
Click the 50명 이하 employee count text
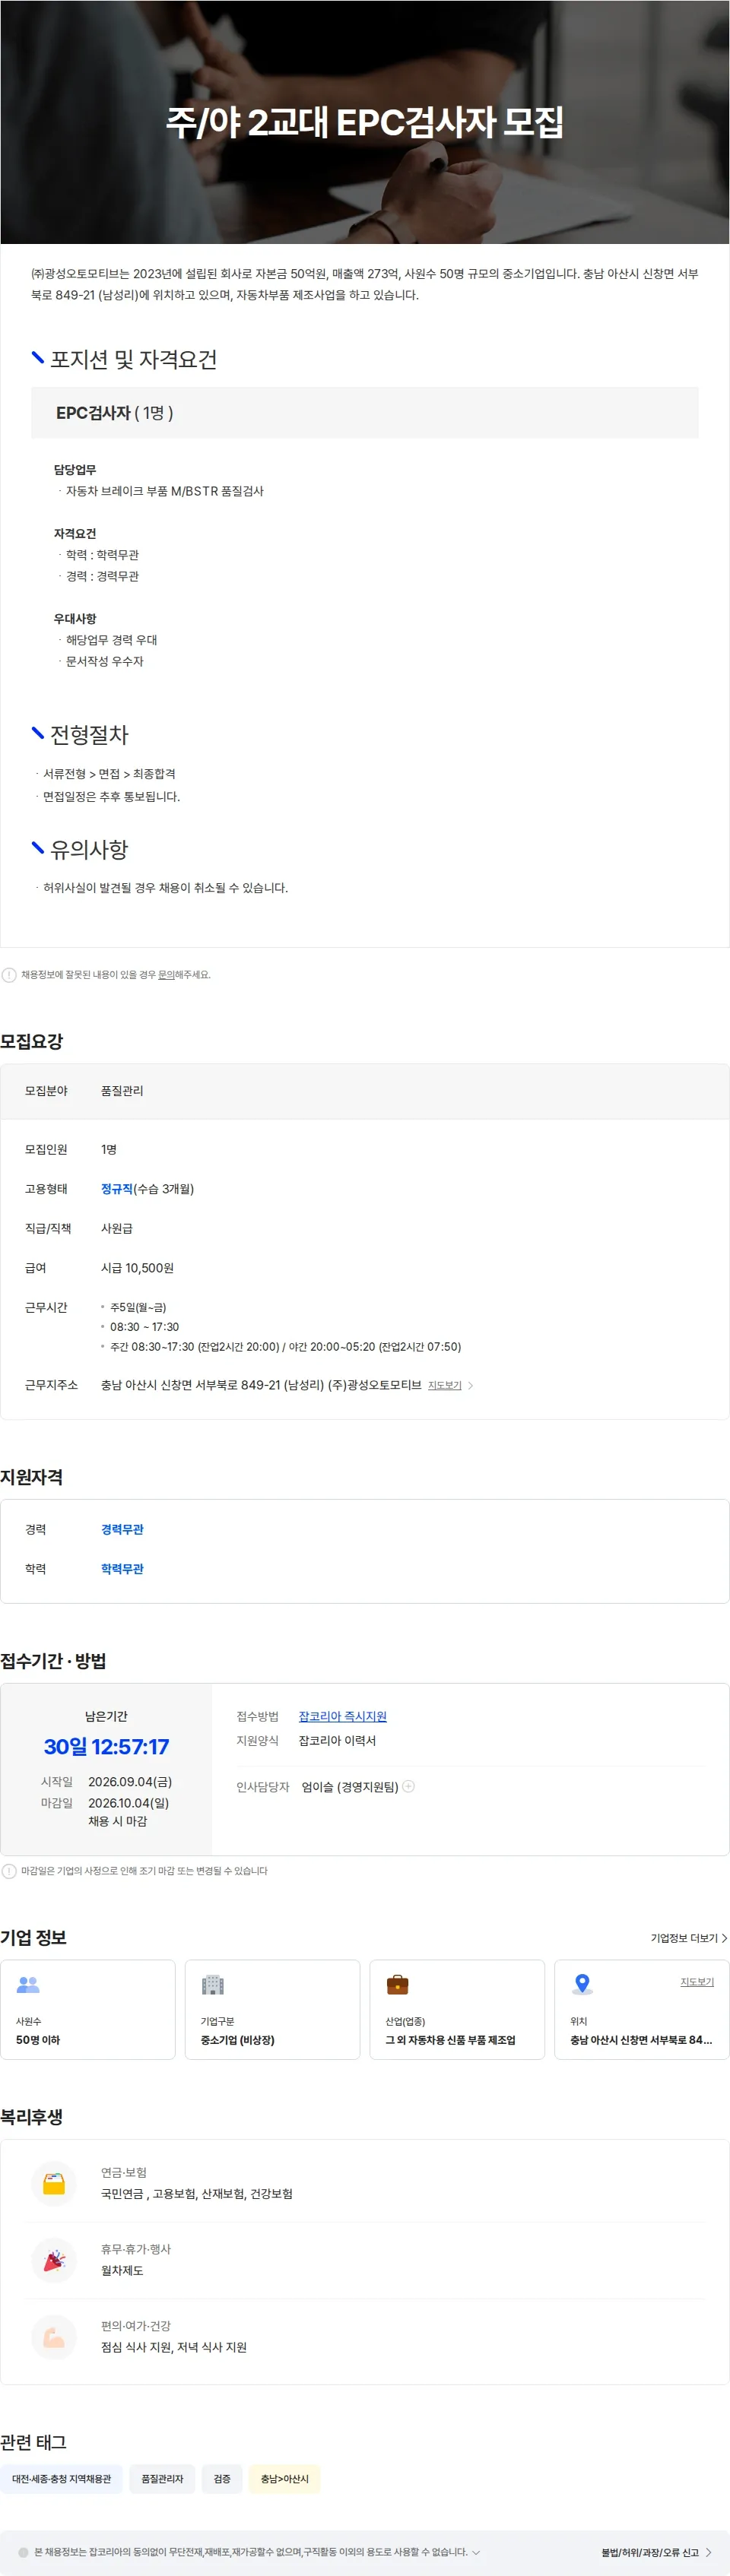point(38,2040)
